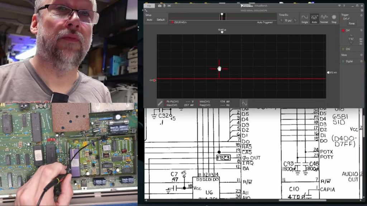Image resolution: width=367 pixels, height=206 pixels.
Task: Click the Auto setup button
Action: (x=149, y=20)
